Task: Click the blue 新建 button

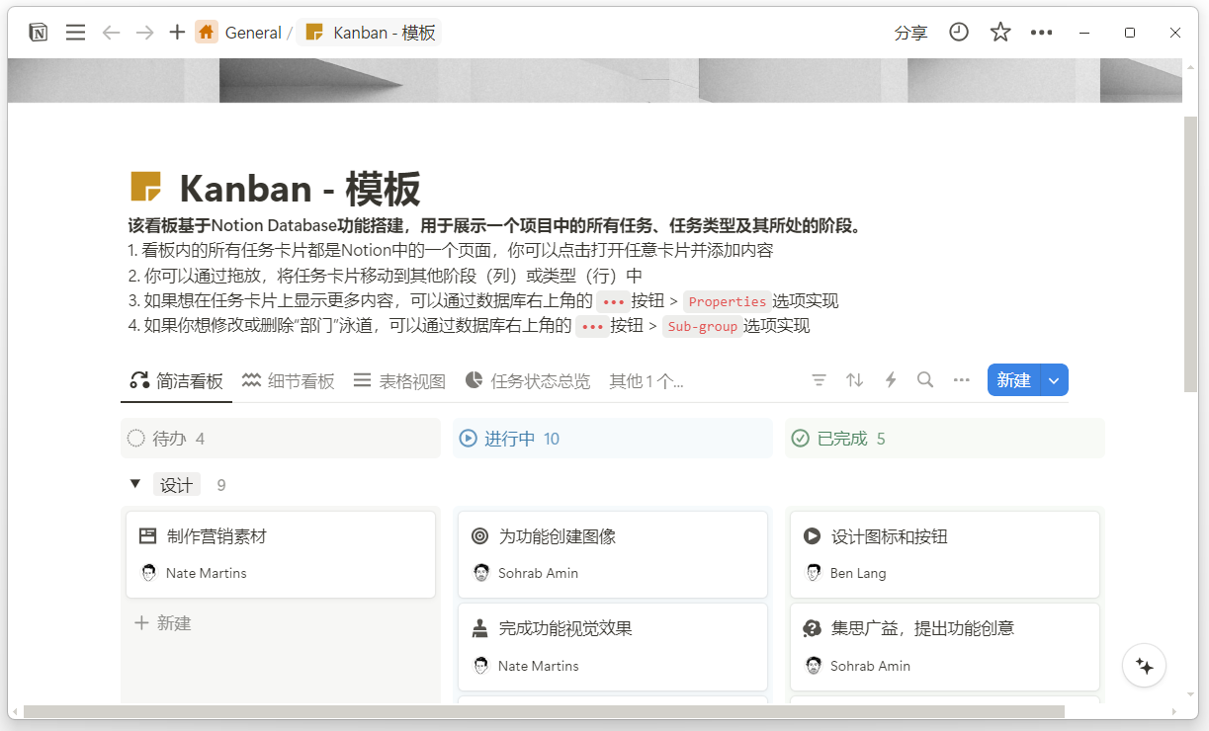Action: point(1013,380)
